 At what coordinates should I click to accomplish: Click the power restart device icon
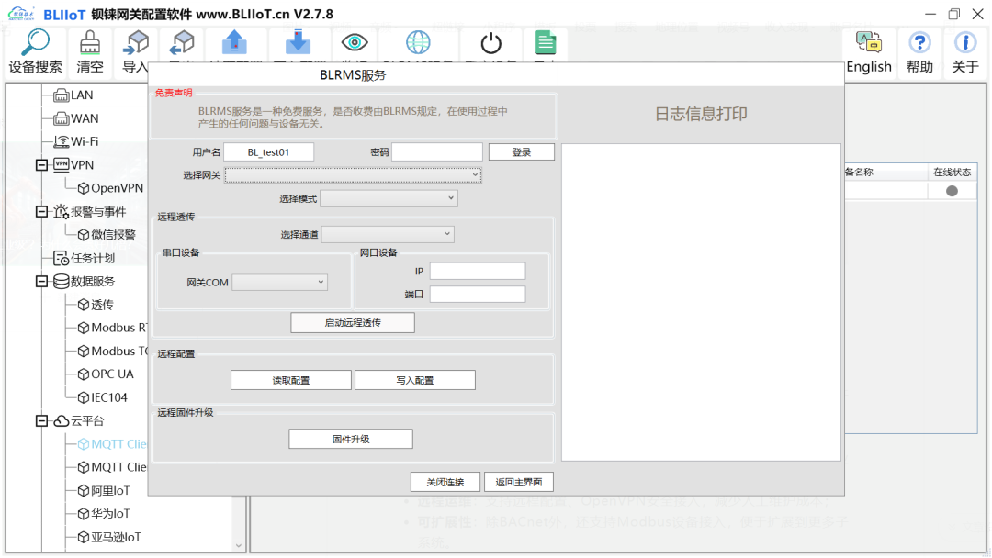coord(490,43)
